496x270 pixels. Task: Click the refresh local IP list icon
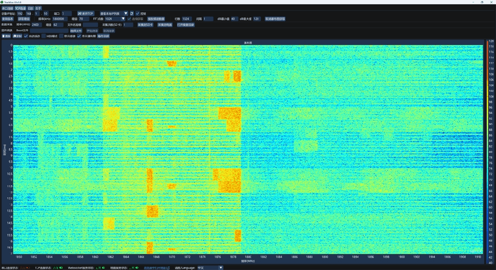point(132,14)
